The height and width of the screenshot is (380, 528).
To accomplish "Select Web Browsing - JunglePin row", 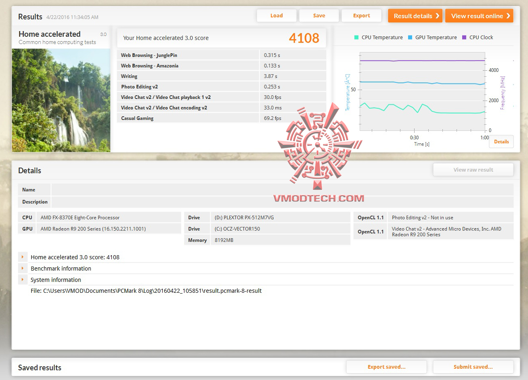I will pos(222,55).
